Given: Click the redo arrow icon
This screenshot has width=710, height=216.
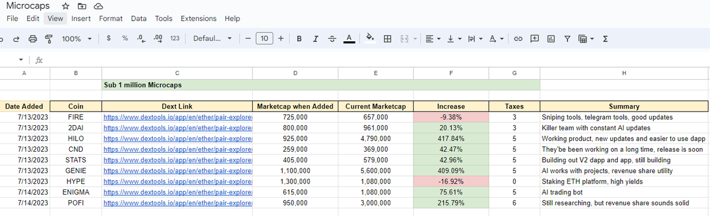Looking at the screenshot, I should [x=16, y=38].
